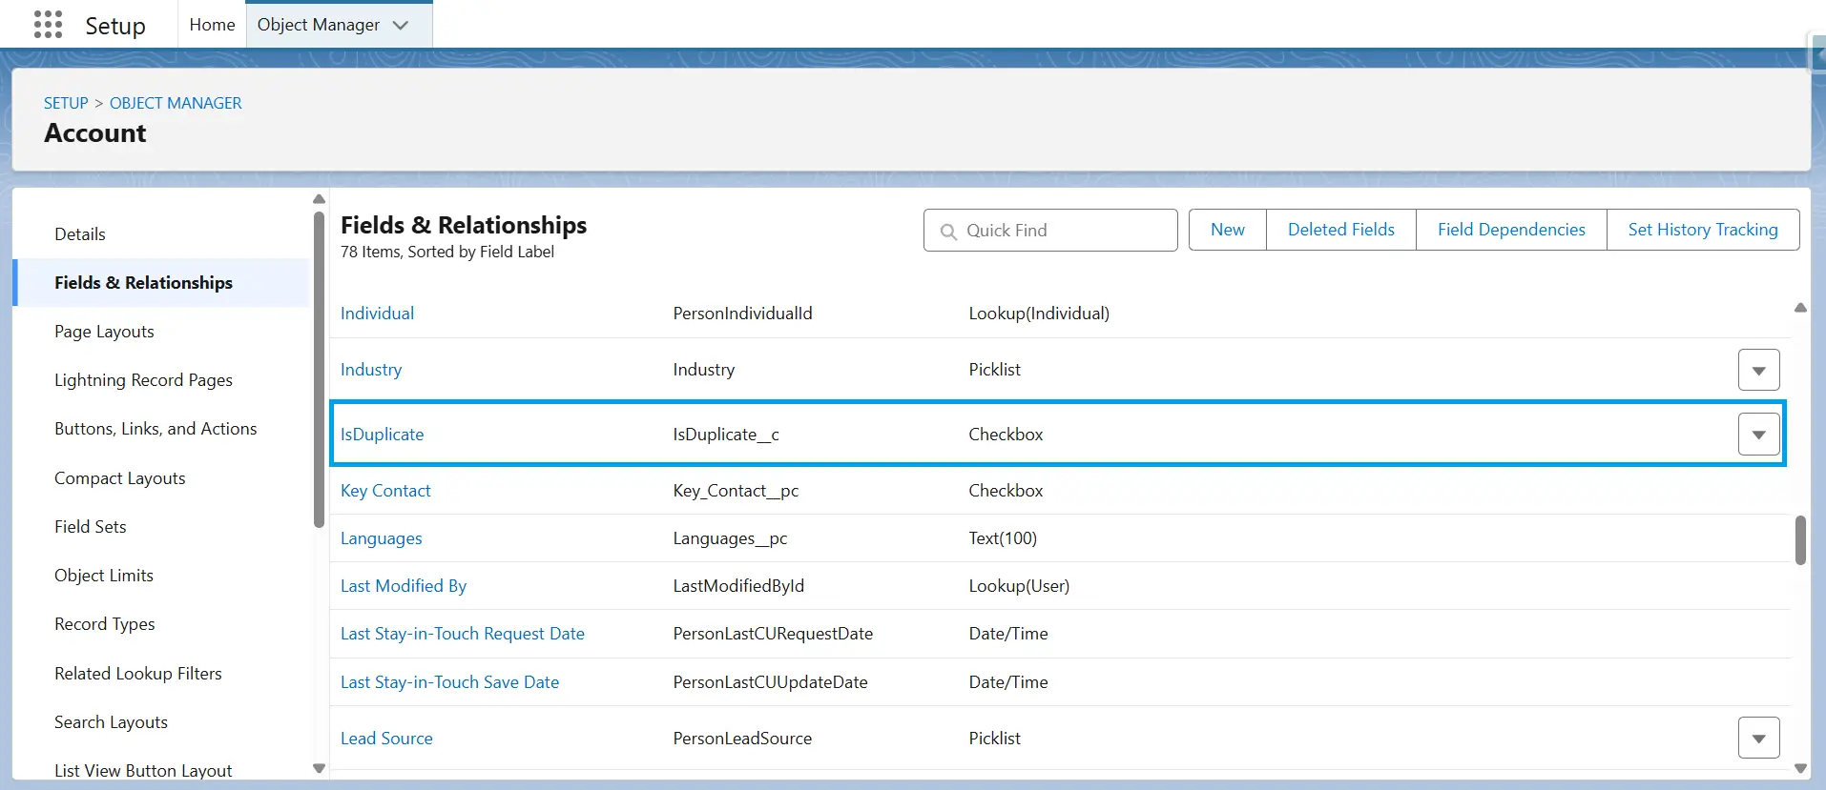This screenshot has height=790, width=1826.
Task: Open the Lead Source field link
Action: [386, 739]
